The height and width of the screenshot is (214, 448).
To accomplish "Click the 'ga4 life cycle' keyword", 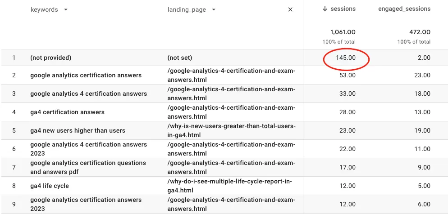I will pos(50,186).
